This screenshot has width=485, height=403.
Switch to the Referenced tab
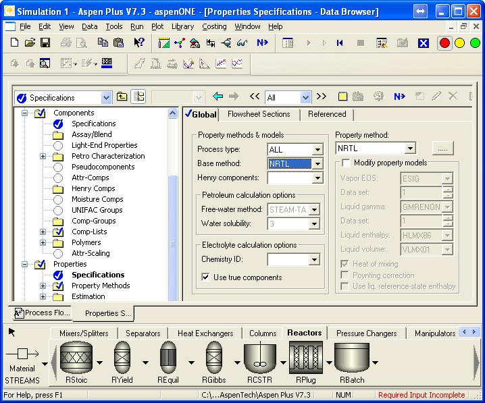click(327, 114)
